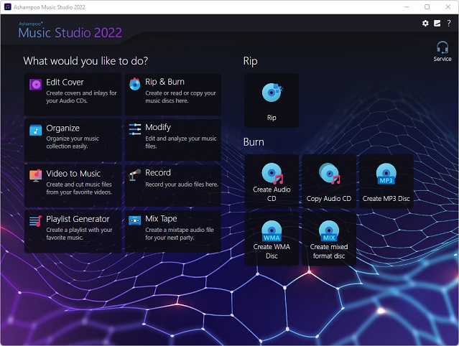Click the 'Burn' section heading
This screenshot has width=459, height=346.
[254, 142]
